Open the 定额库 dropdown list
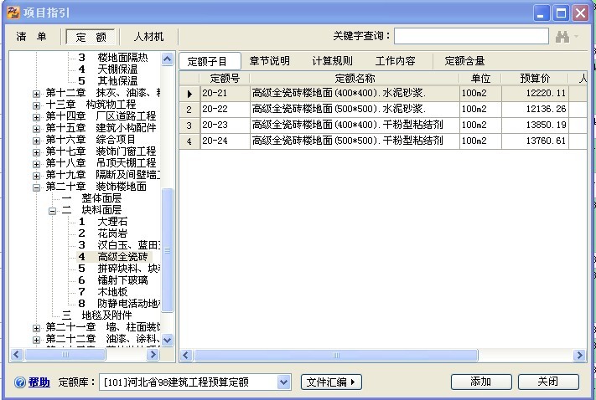Image resolution: width=596 pixels, height=400 pixels. coord(283,382)
